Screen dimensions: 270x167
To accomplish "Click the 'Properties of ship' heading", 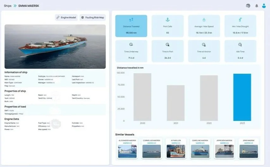I will click(x=15, y=91).
